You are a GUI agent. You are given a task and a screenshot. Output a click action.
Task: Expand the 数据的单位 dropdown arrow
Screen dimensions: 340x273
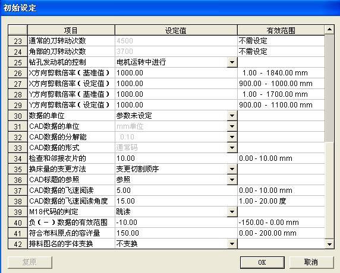coord(232,116)
